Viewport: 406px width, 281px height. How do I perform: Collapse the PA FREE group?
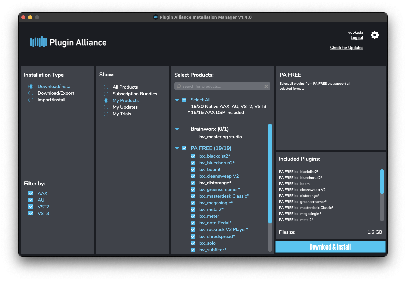(177, 148)
